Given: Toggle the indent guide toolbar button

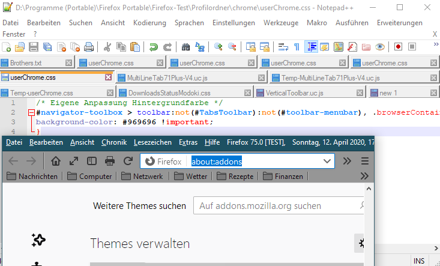Looking at the screenshot, I should (312, 47).
